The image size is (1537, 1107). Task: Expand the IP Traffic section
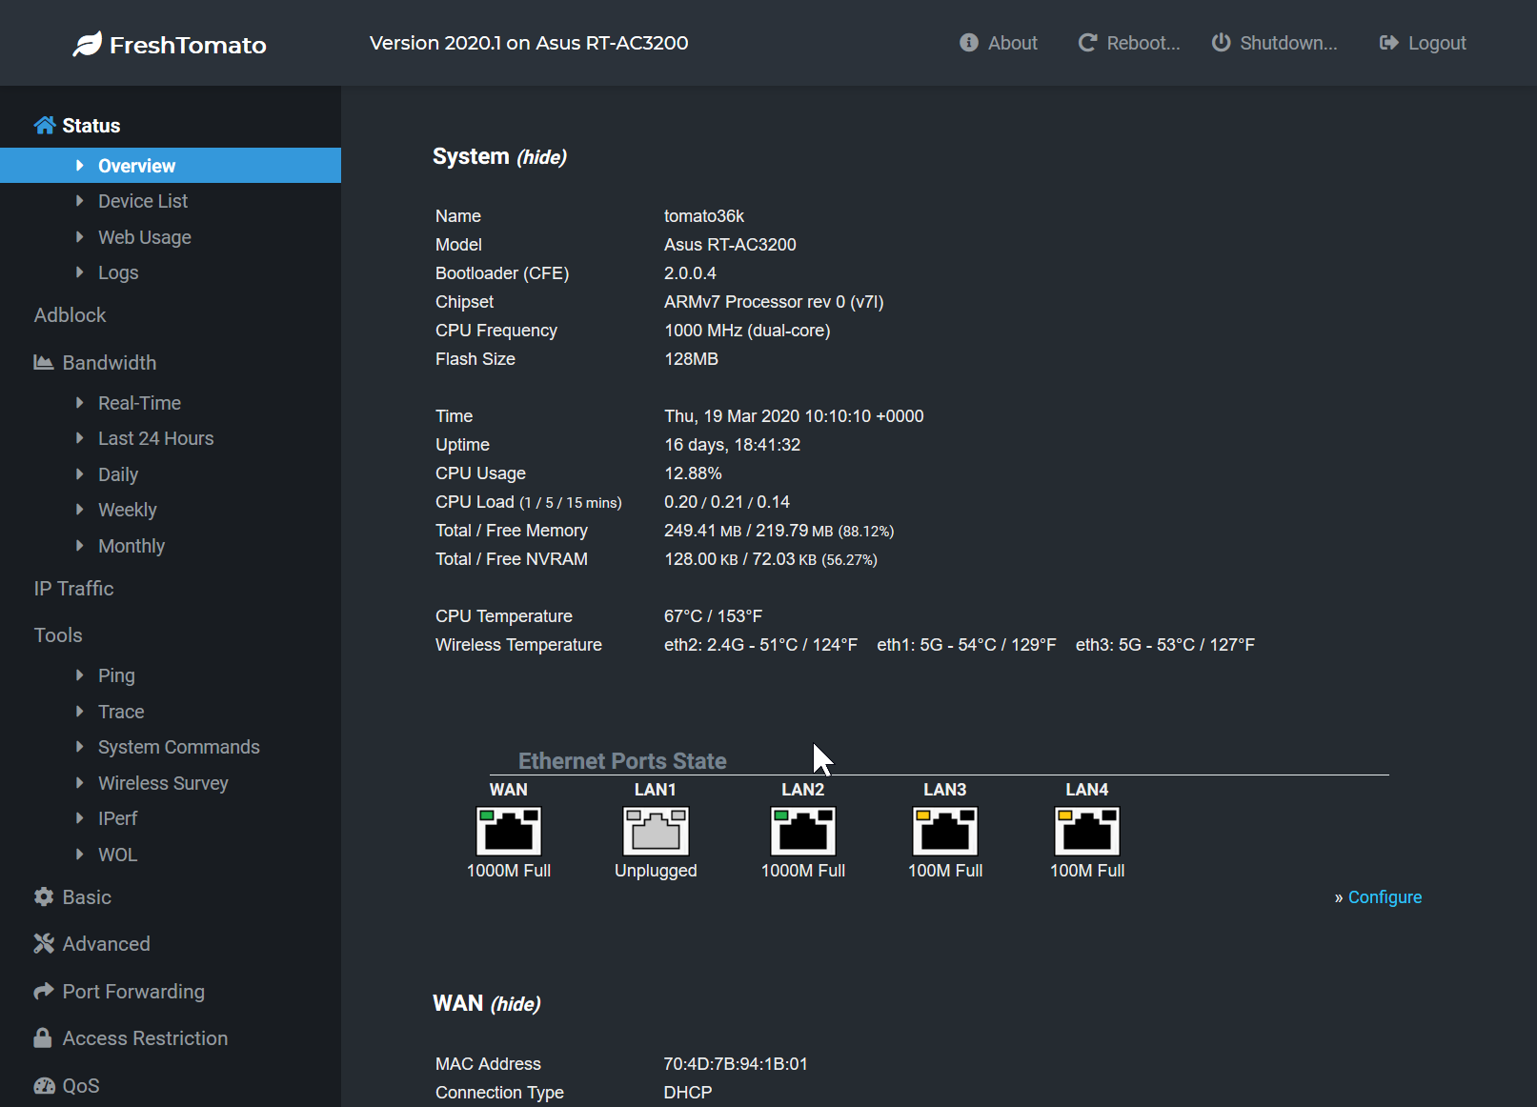[x=73, y=588]
